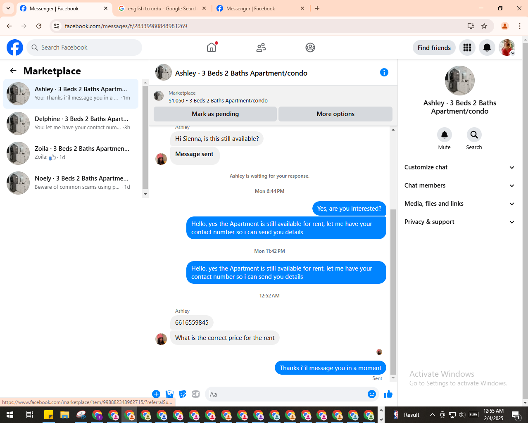Close the Google Search tab
Screen dimensions: 528x423
pos(204,8)
